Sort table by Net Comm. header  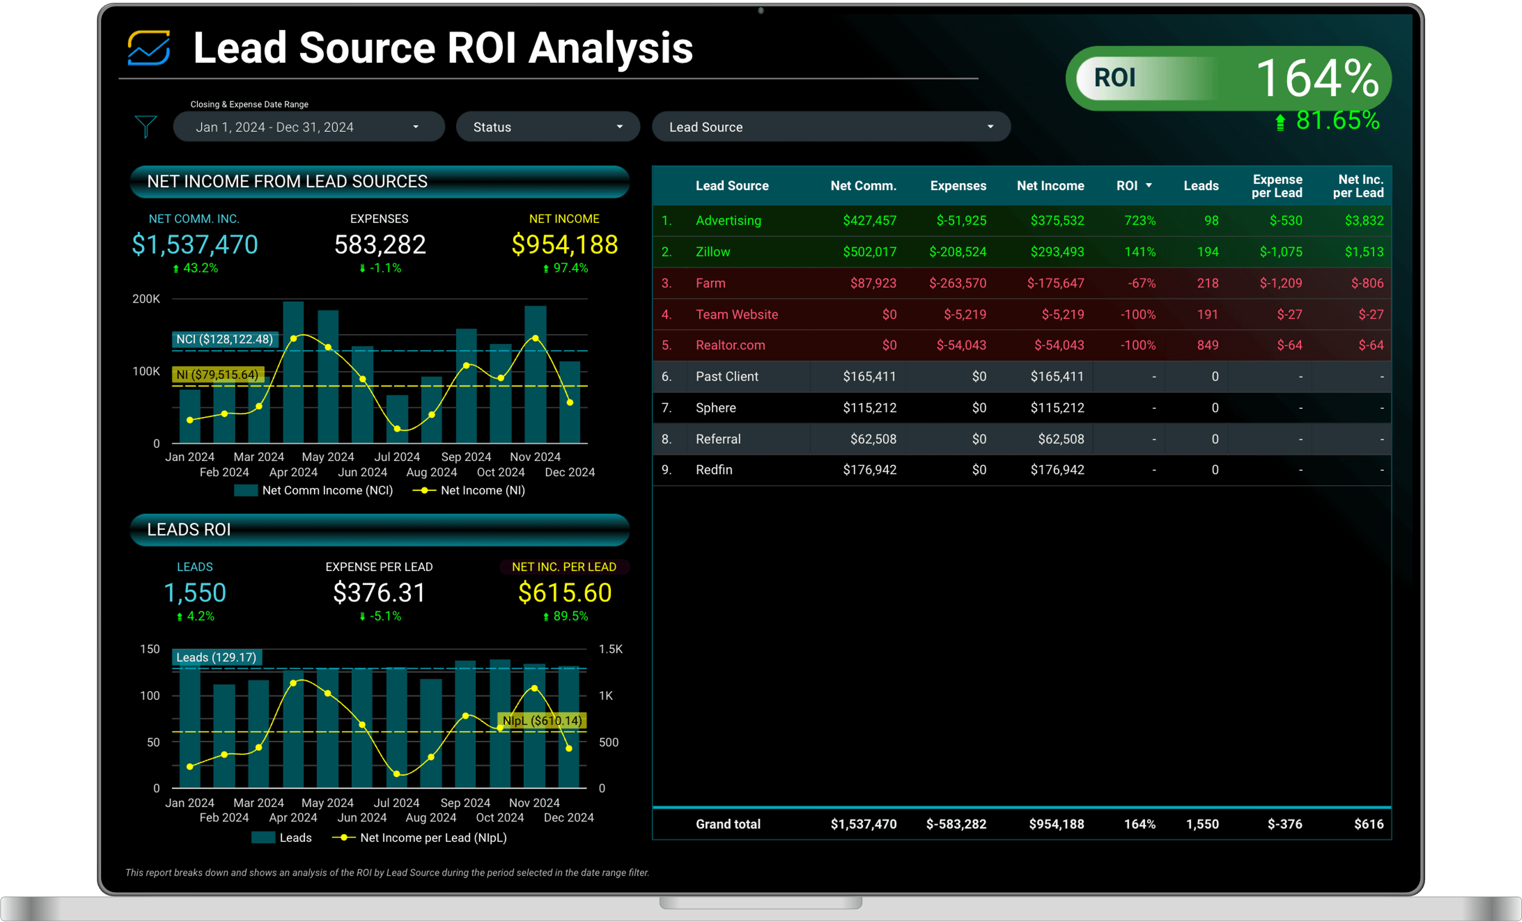tap(863, 186)
